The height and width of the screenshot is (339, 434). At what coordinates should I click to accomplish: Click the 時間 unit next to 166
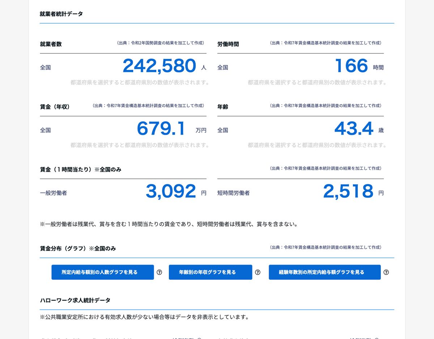click(x=378, y=68)
